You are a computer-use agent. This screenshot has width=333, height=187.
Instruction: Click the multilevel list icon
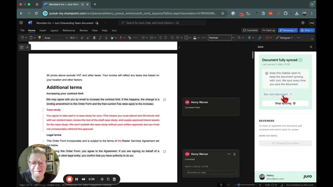click(160, 38)
